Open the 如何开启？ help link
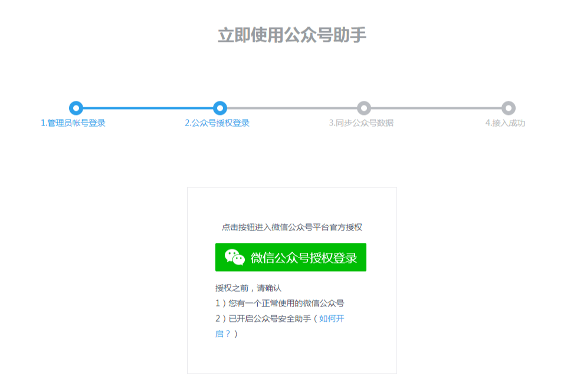The image size is (567, 376). pos(332,319)
